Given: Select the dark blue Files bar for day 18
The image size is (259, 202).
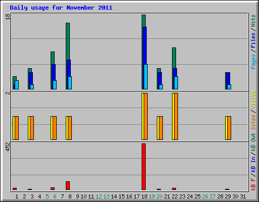Looking at the screenshot, I should coord(145,45).
